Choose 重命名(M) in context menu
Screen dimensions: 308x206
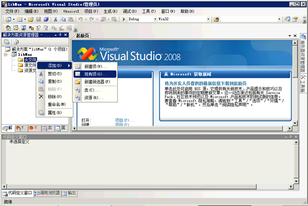[x=54, y=104]
